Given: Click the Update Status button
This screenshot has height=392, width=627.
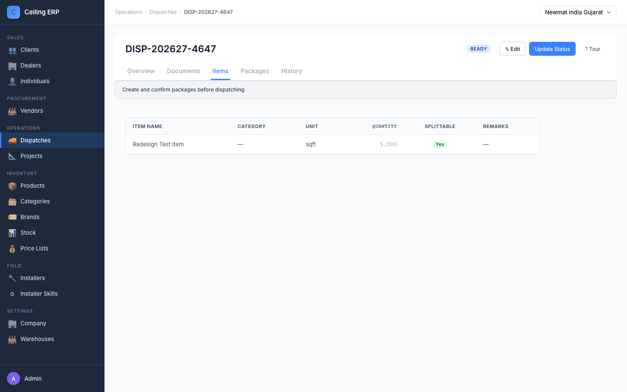Looking at the screenshot, I should [x=552, y=49].
